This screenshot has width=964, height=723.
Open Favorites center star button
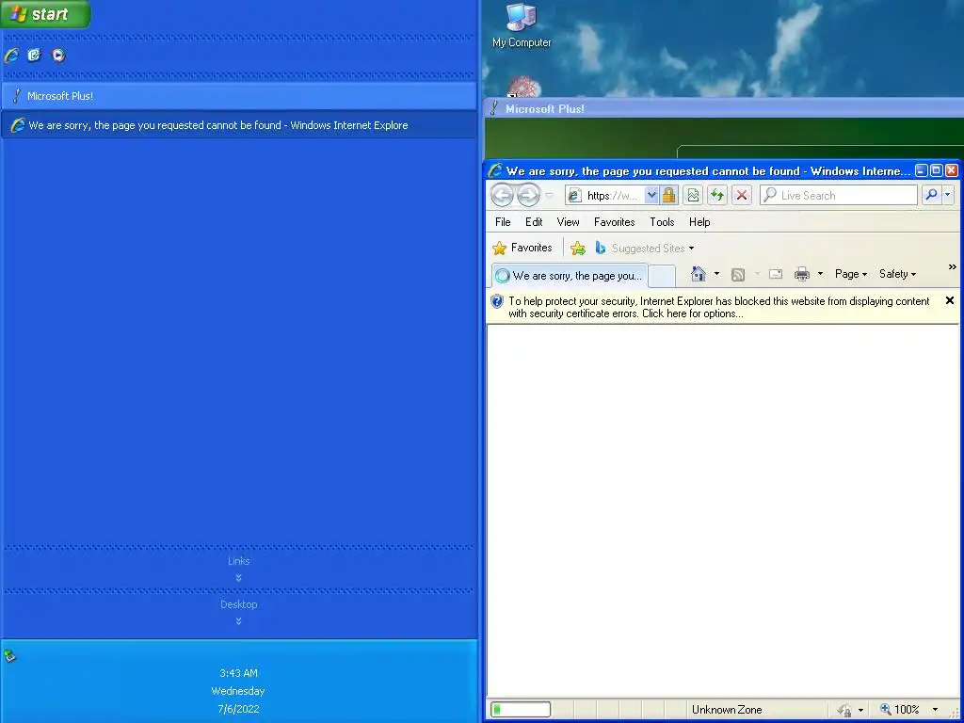522,248
